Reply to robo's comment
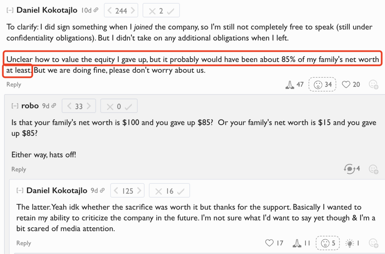385x254 pixels. (x=19, y=169)
